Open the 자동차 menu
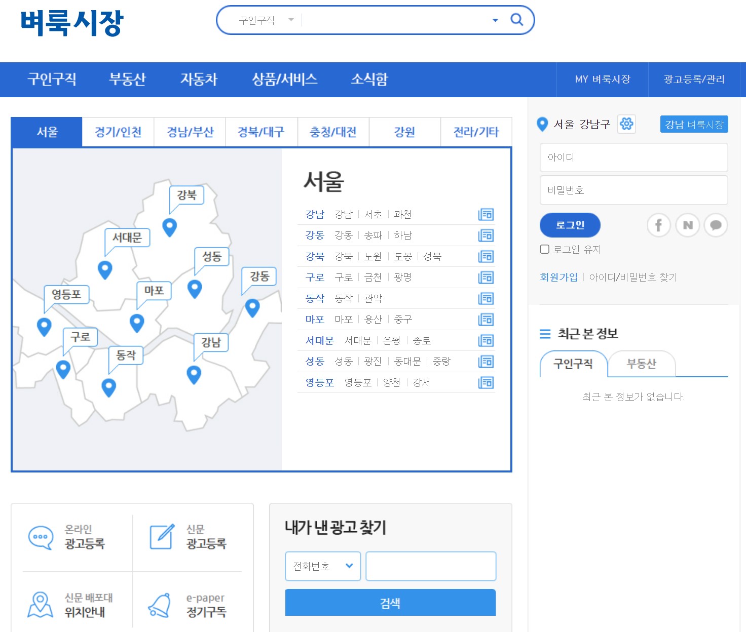Viewport: 746px width, 632px height. click(x=199, y=80)
